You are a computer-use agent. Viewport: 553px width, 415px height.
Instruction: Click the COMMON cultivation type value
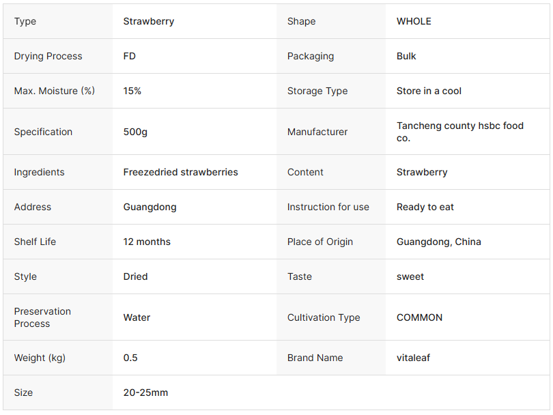tap(419, 317)
